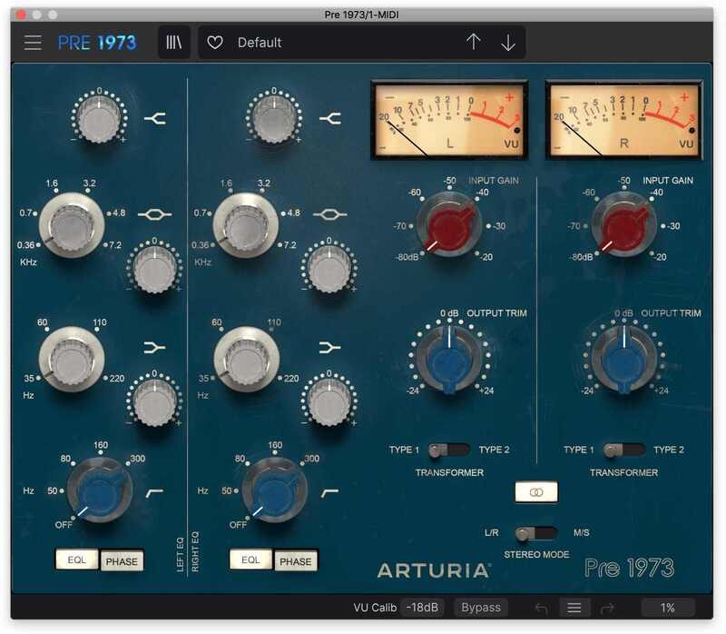Open the preset library browser icon
726x634 pixels.
(173, 43)
